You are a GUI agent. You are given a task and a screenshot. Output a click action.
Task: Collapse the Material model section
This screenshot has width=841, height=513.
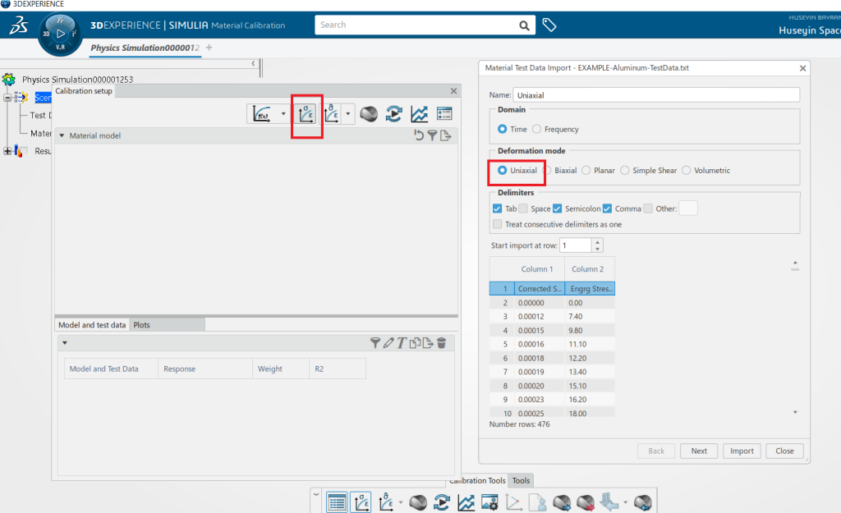(x=61, y=135)
